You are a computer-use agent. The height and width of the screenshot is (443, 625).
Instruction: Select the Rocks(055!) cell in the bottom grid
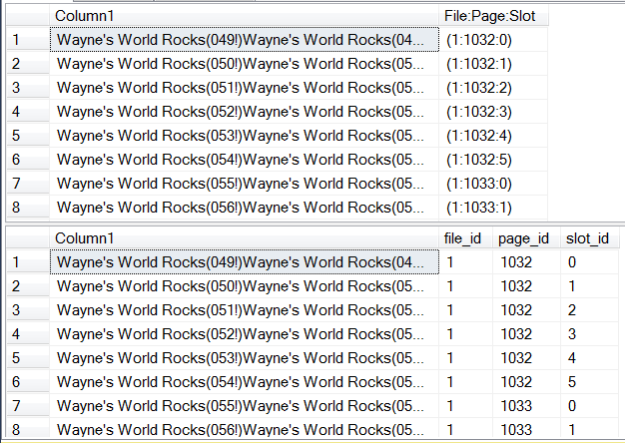(x=244, y=405)
